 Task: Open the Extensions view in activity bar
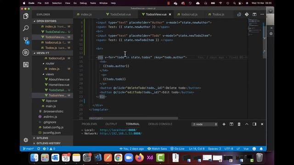(x=26, y=65)
